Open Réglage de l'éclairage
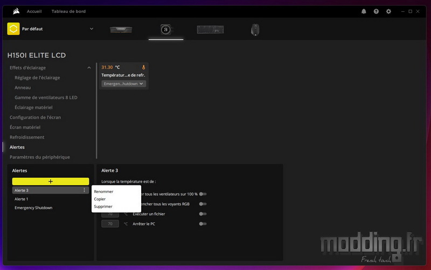 pyautogui.click(x=37, y=78)
